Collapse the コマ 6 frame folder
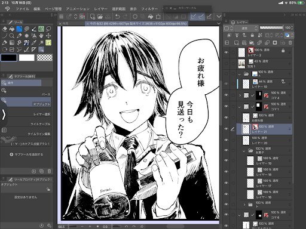 click(x=240, y=215)
